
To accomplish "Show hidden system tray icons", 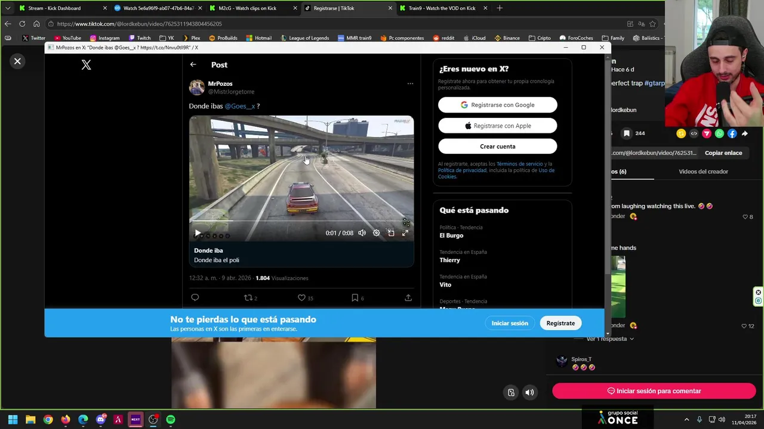I will click(x=686, y=419).
